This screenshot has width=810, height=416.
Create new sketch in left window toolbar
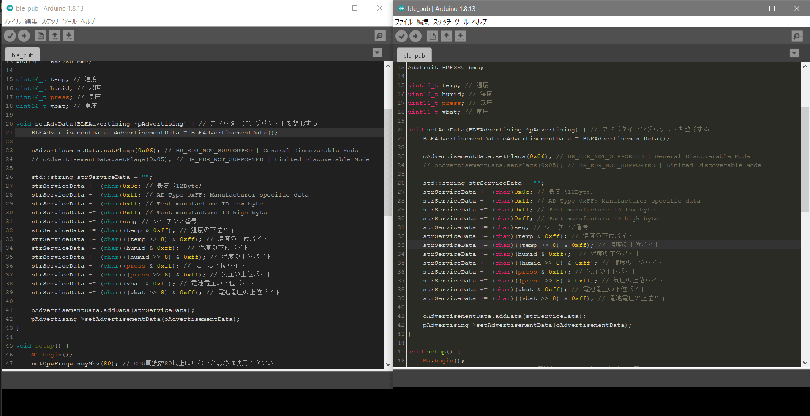click(x=41, y=36)
